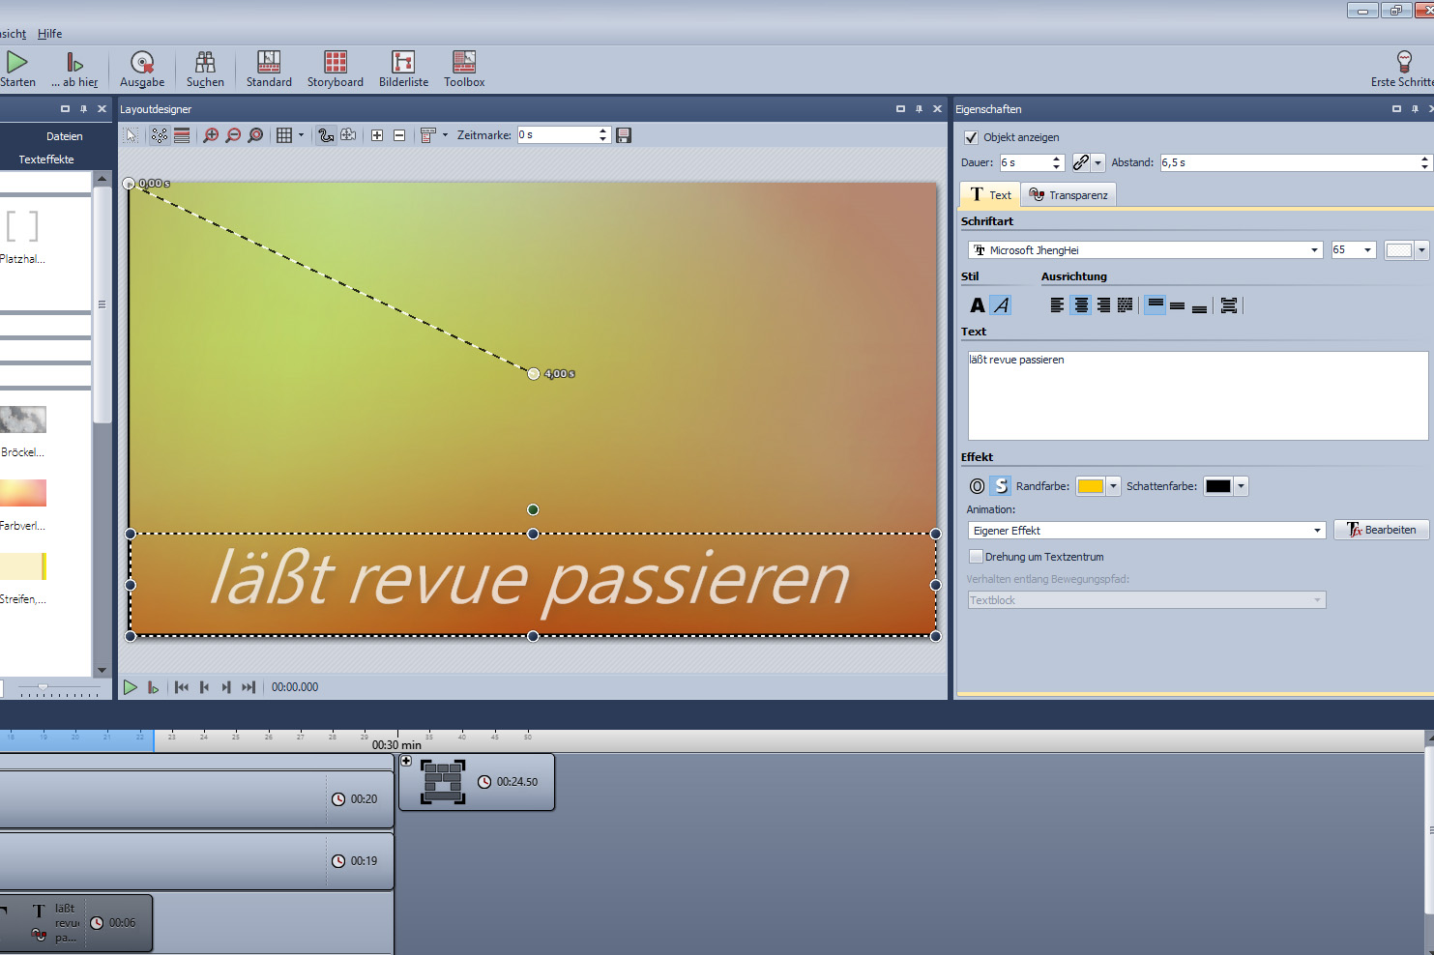Click the Bearbeiten button

pos(1381,530)
